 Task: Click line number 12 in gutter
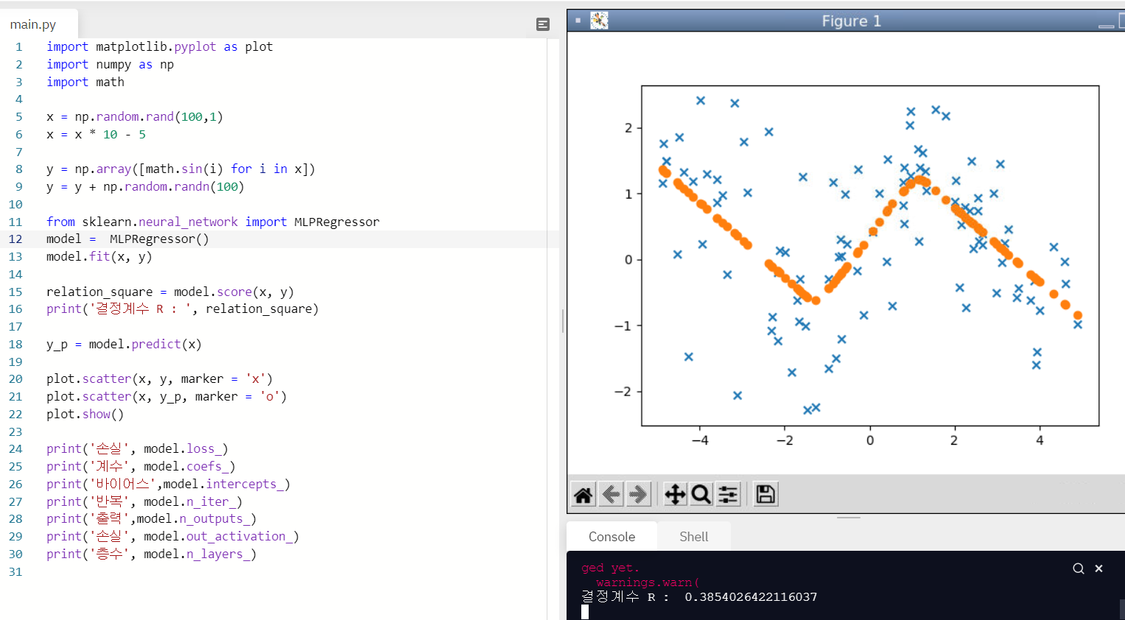tap(15, 239)
